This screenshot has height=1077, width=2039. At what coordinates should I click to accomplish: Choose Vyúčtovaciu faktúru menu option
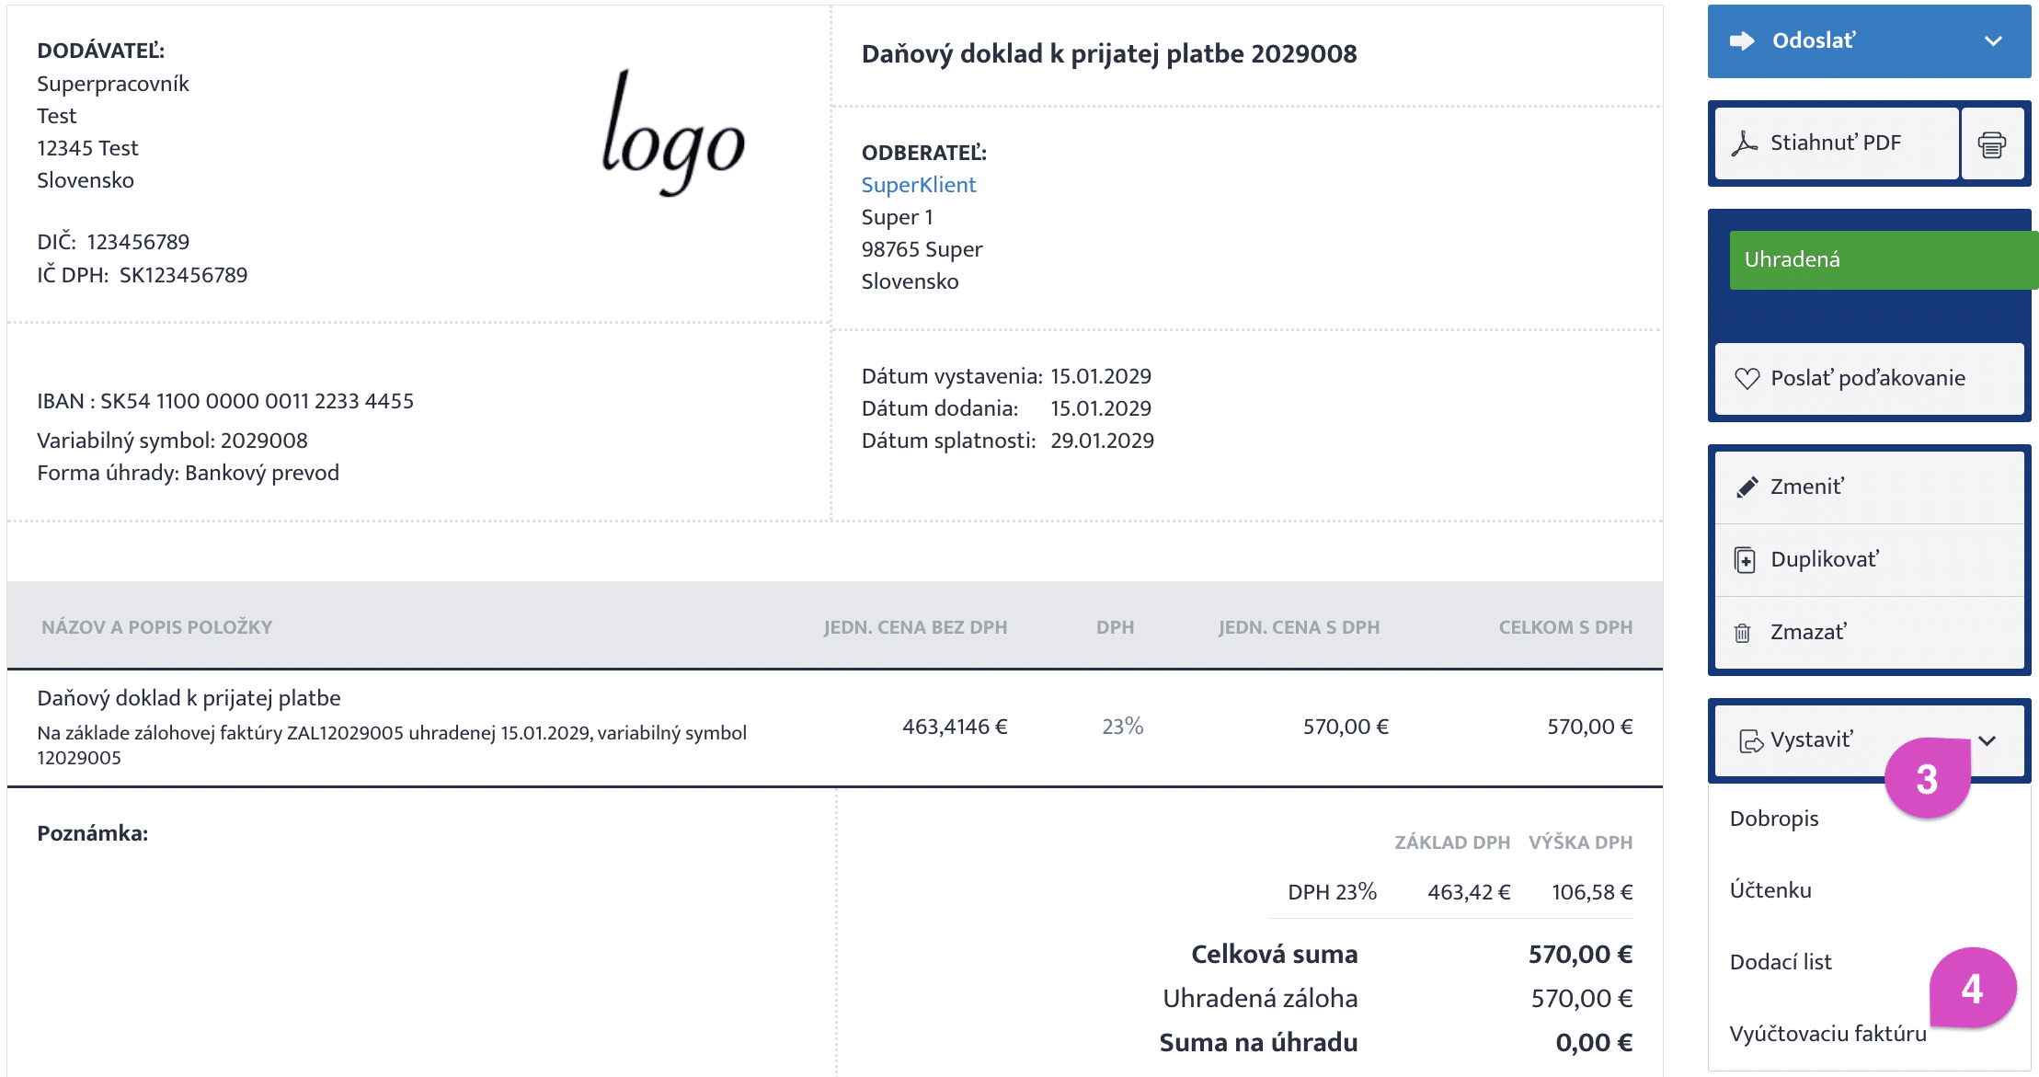coord(1827,1034)
